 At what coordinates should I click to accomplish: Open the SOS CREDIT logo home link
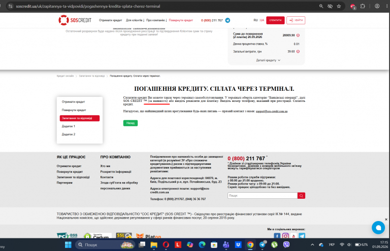[75, 20]
